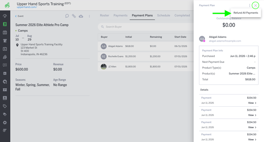
Task: Switch to the Completed tab
Action: coord(182,15)
